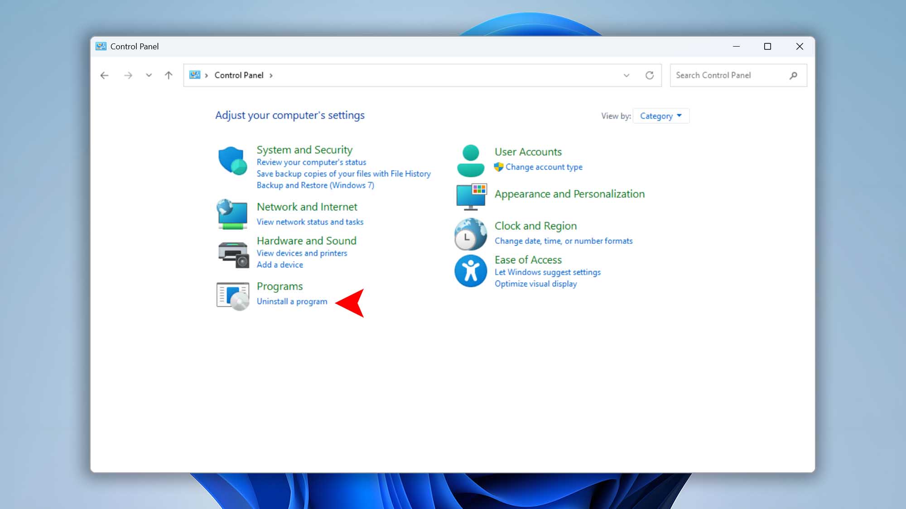Viewport: 906px width, 509px height.
Task: Open the Programs category heading
Action: tap(280, 286)
